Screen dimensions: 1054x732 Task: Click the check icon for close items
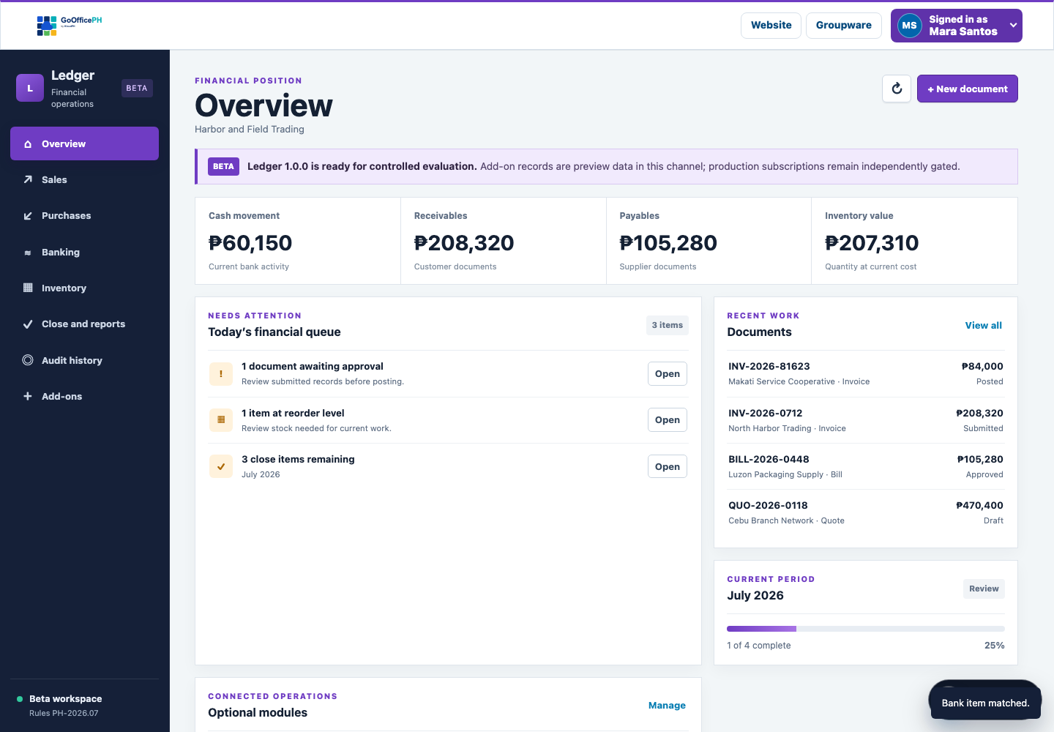[x=221, y=466]
